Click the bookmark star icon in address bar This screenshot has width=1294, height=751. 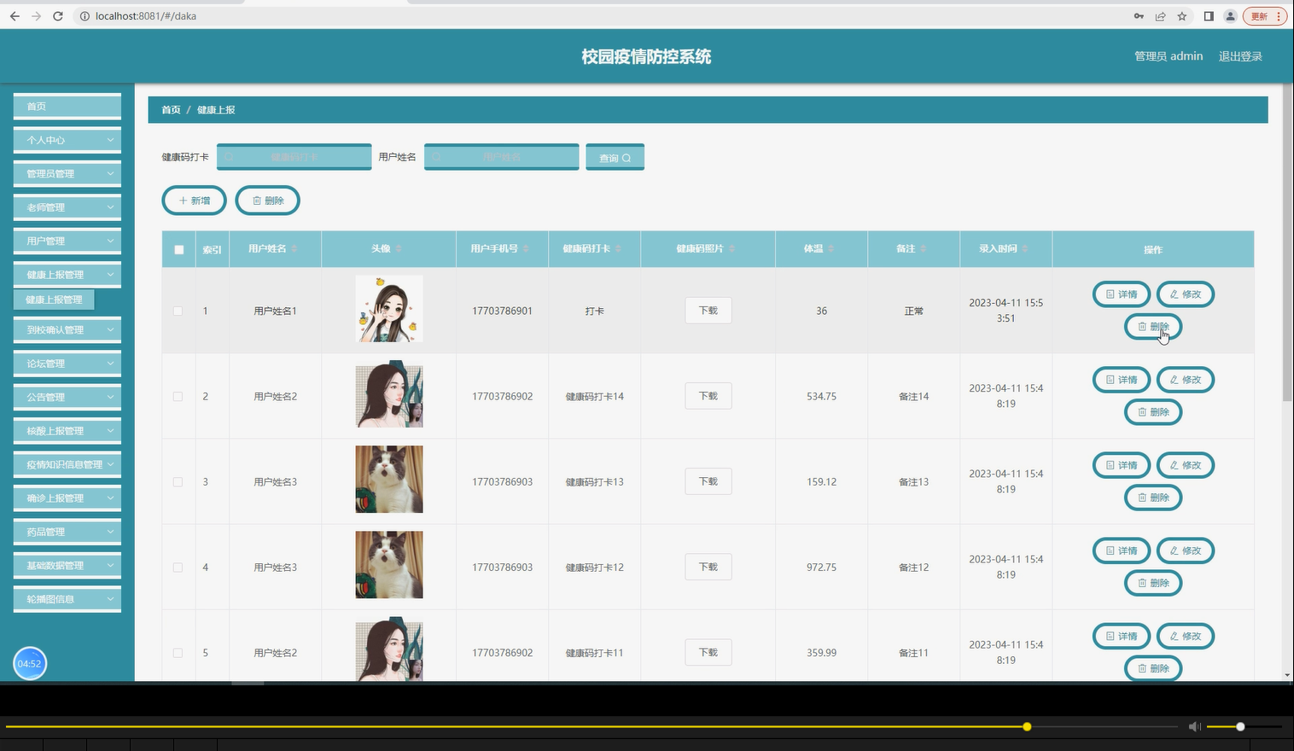point(1182,16)
